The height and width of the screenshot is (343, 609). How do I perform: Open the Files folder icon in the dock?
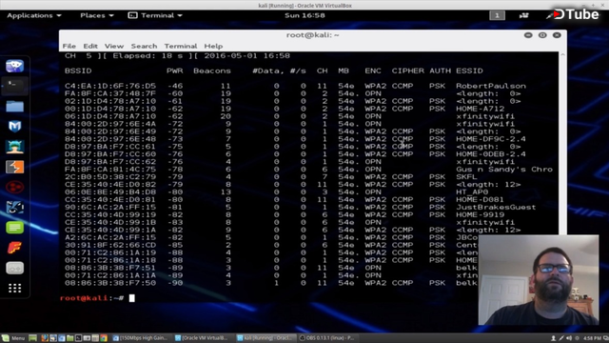coord(15,106)
